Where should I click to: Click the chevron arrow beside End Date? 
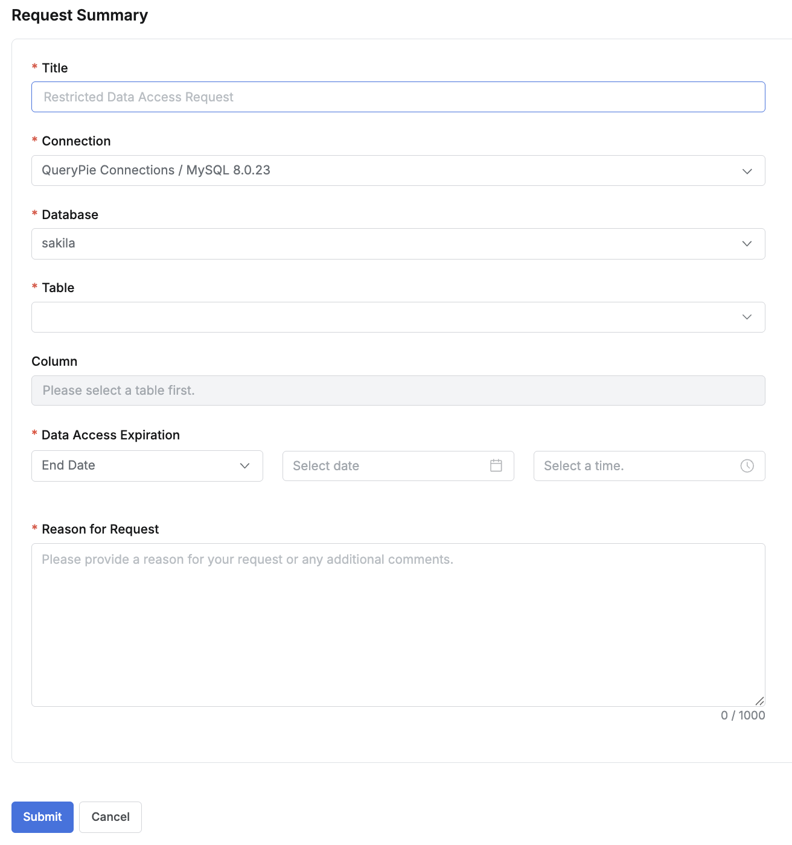click(244, 465)
